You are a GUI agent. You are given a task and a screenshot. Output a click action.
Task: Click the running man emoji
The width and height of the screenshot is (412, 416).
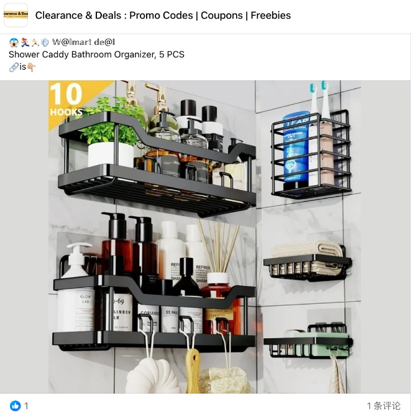coord(35,42)
